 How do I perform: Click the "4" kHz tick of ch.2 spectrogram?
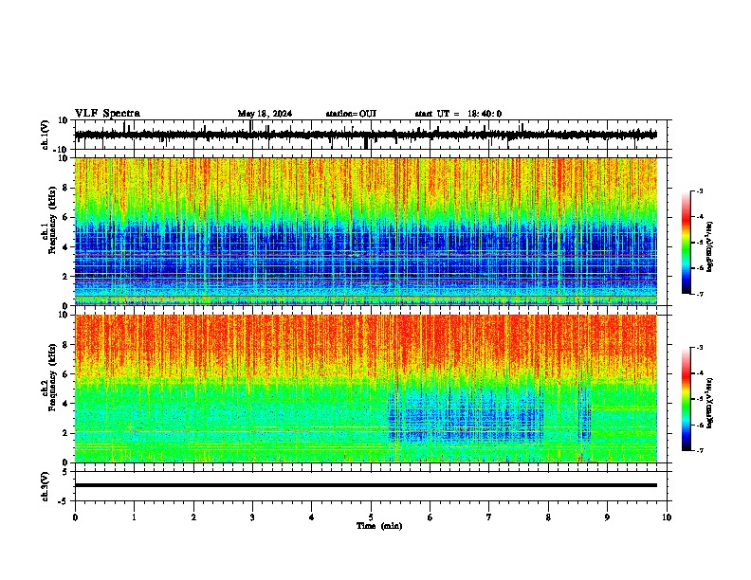pyautogui.click(x=65, y=404)
